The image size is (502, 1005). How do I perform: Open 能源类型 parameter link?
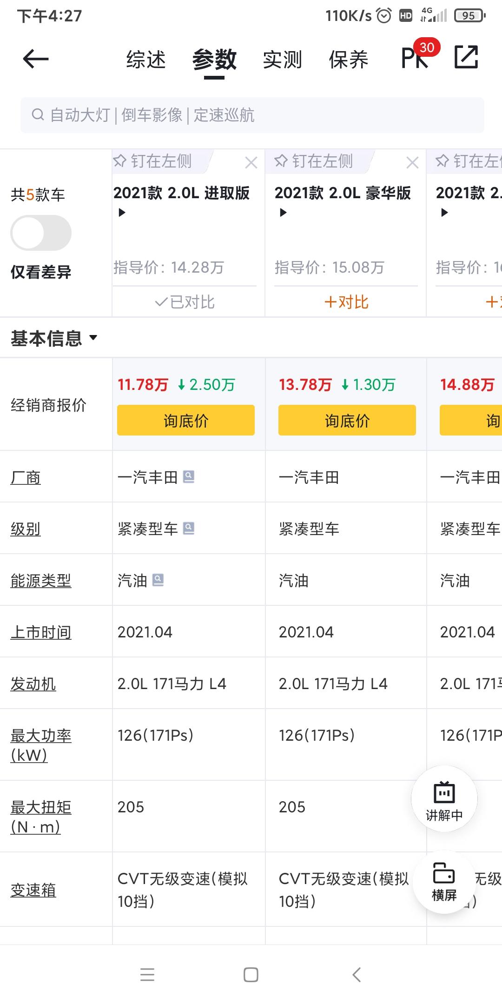41,581
